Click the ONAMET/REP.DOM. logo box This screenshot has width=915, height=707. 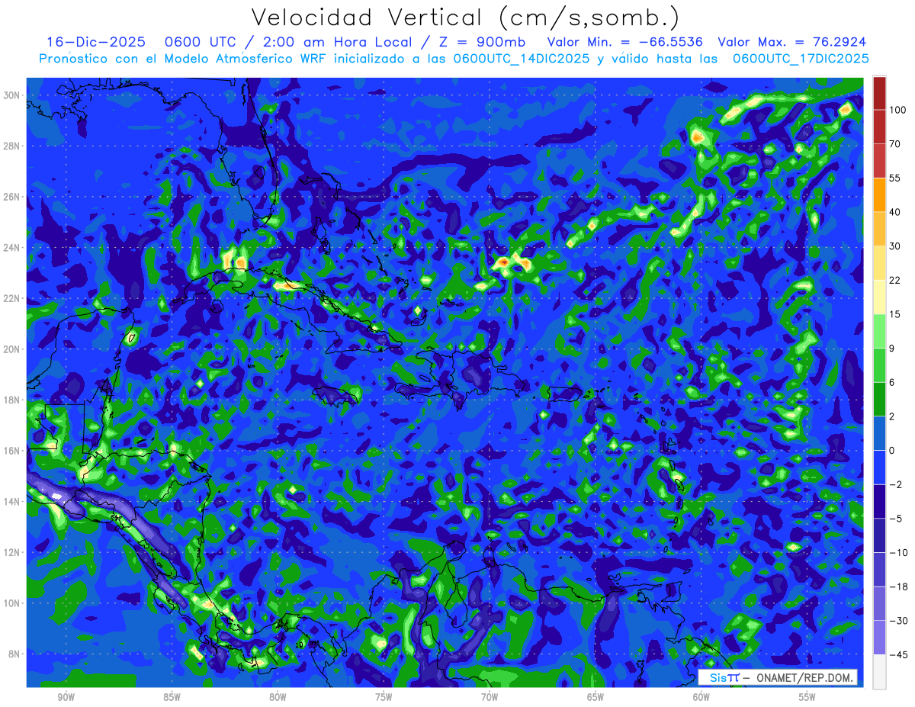pyautogui.click(x=777, y=677)
